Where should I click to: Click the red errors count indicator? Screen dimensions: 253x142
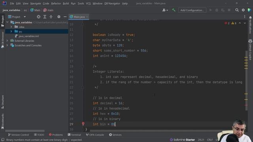coord(227,23)
